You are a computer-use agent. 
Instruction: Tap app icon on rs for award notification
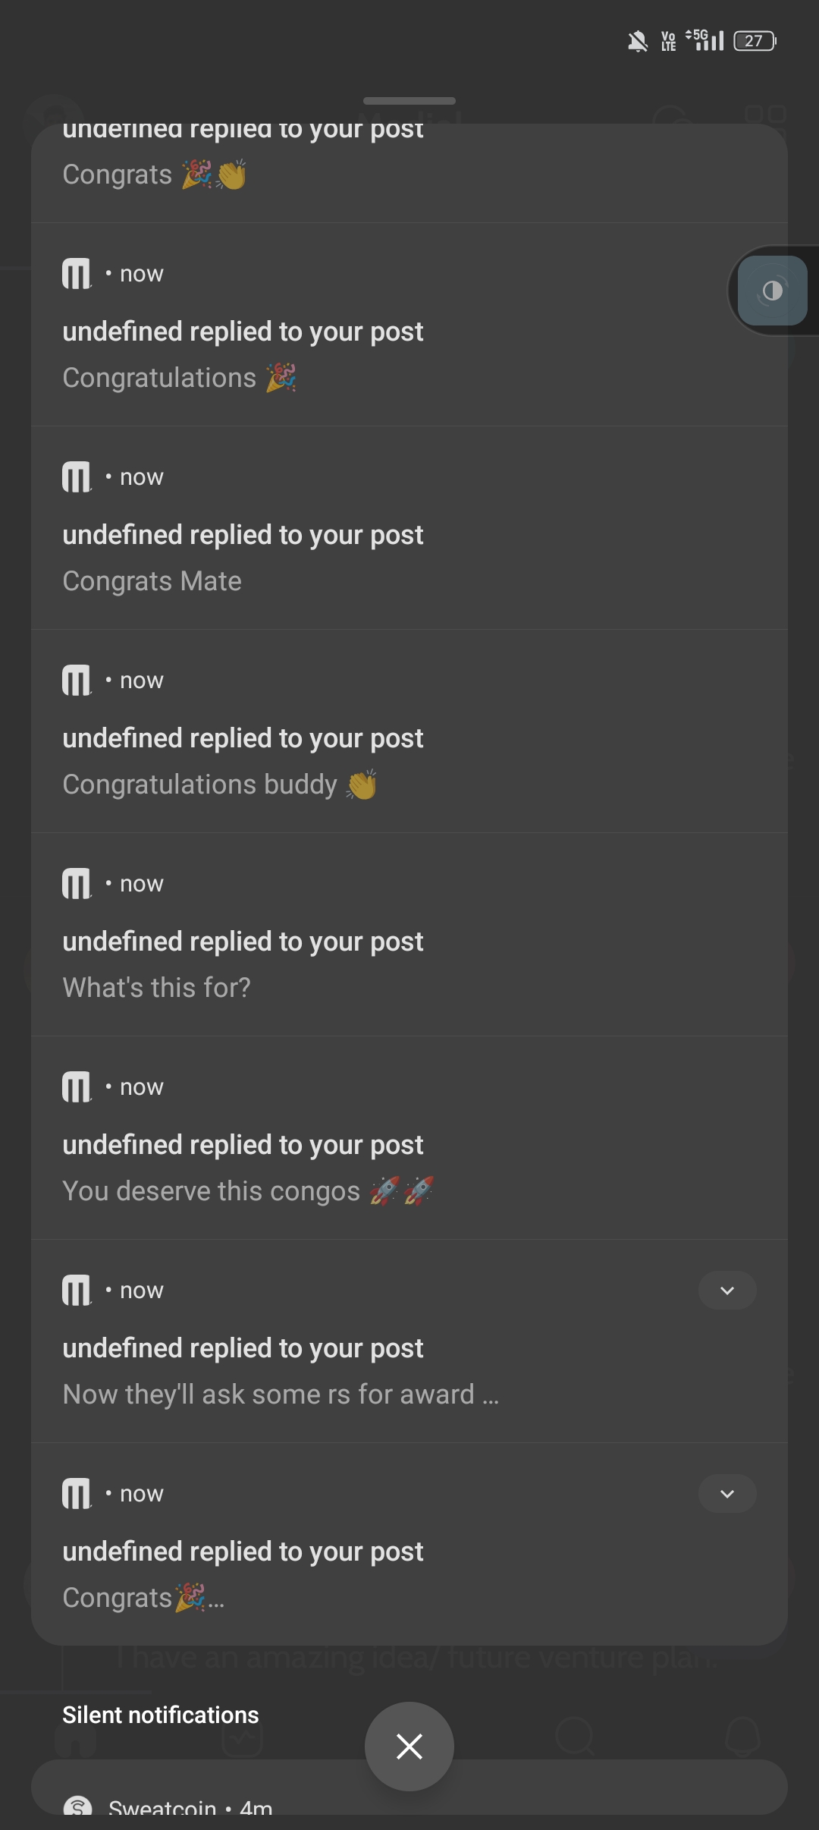(77, 1291)
